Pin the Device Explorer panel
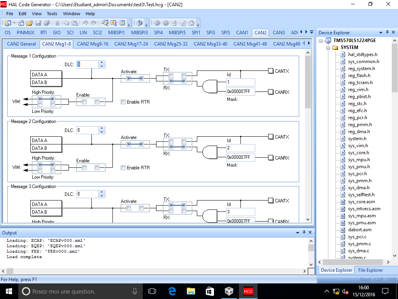Image resolution: width=398 pixels, height=299 pixels. click(x=387, y=33)
